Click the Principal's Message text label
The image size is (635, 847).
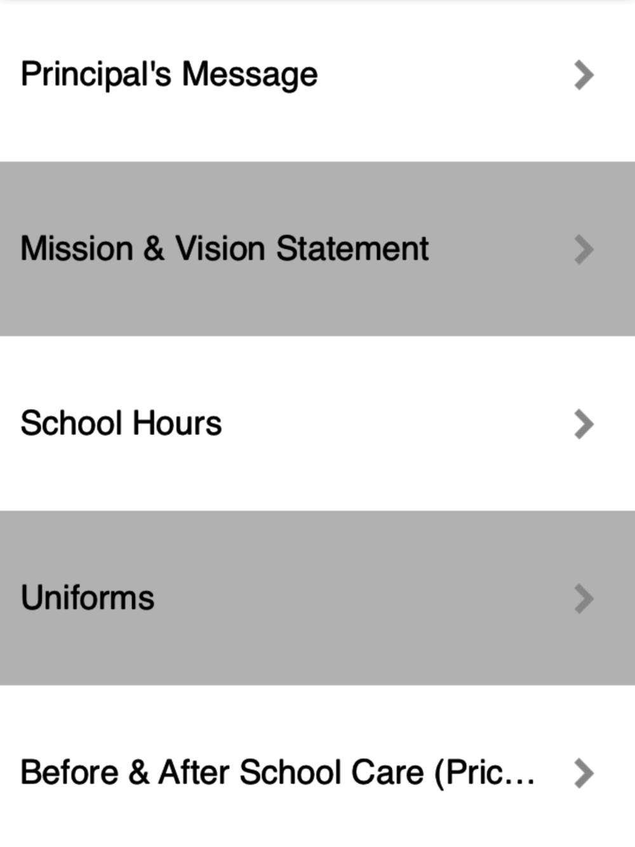click(x=169, y=75)
